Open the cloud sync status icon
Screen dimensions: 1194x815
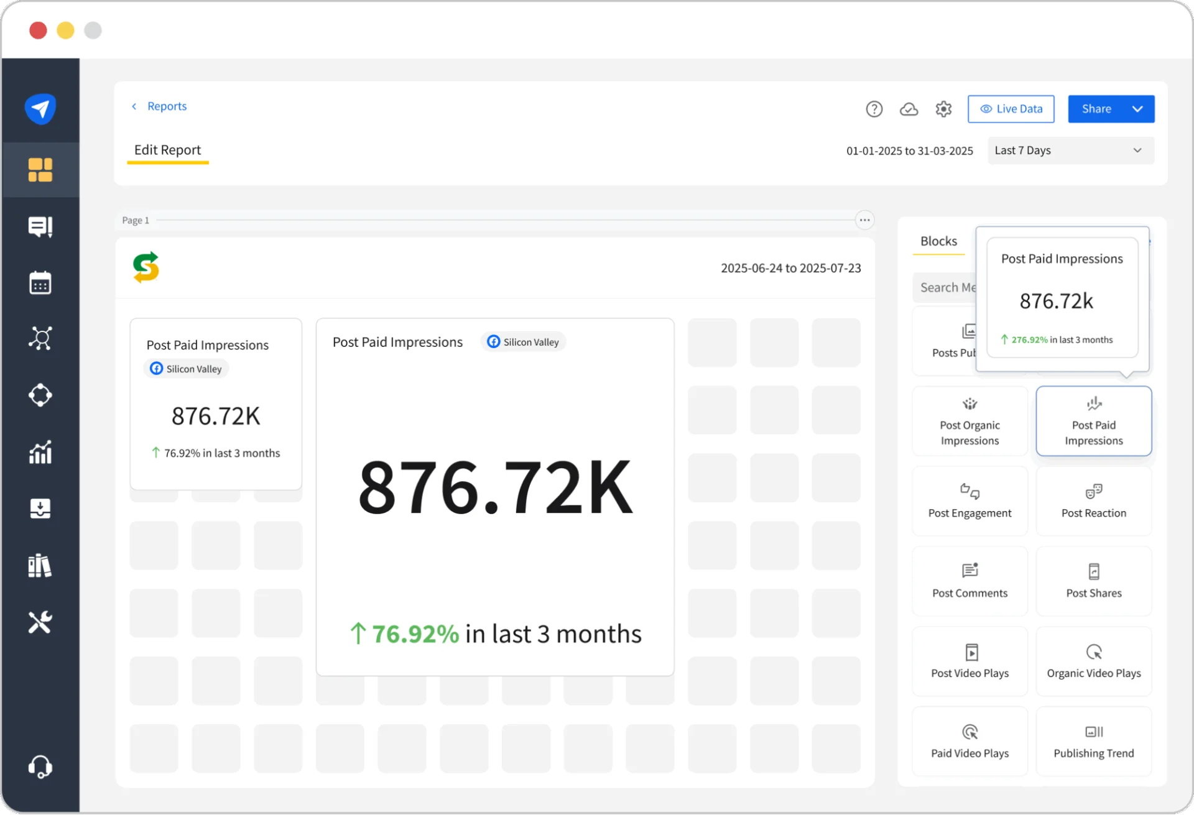[909, 109]
